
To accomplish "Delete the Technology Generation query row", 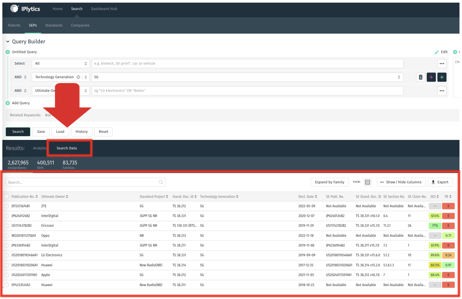I will click(420, 77).
